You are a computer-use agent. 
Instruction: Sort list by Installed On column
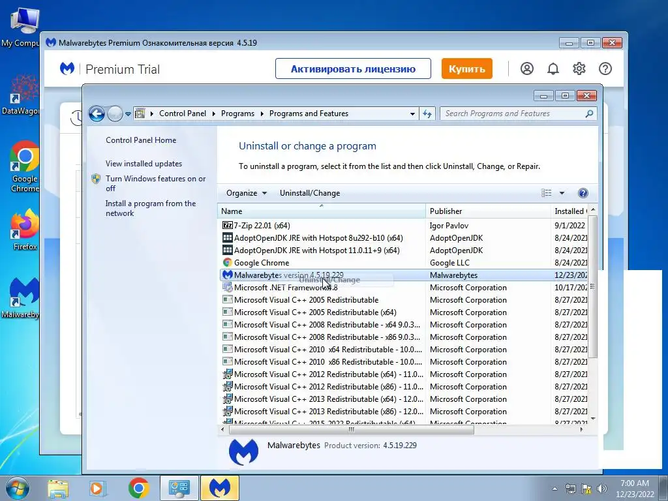click(569, 211)
